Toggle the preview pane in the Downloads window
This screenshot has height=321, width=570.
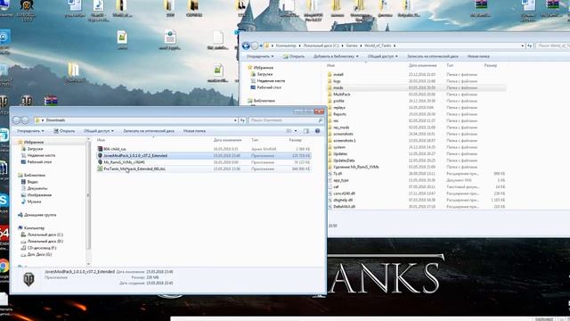(x=306, y=131)
